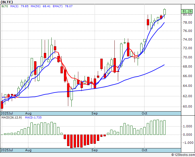The image size is (195, 157).
Task: Click the current price tag 81.26
Action: [187, 11]
